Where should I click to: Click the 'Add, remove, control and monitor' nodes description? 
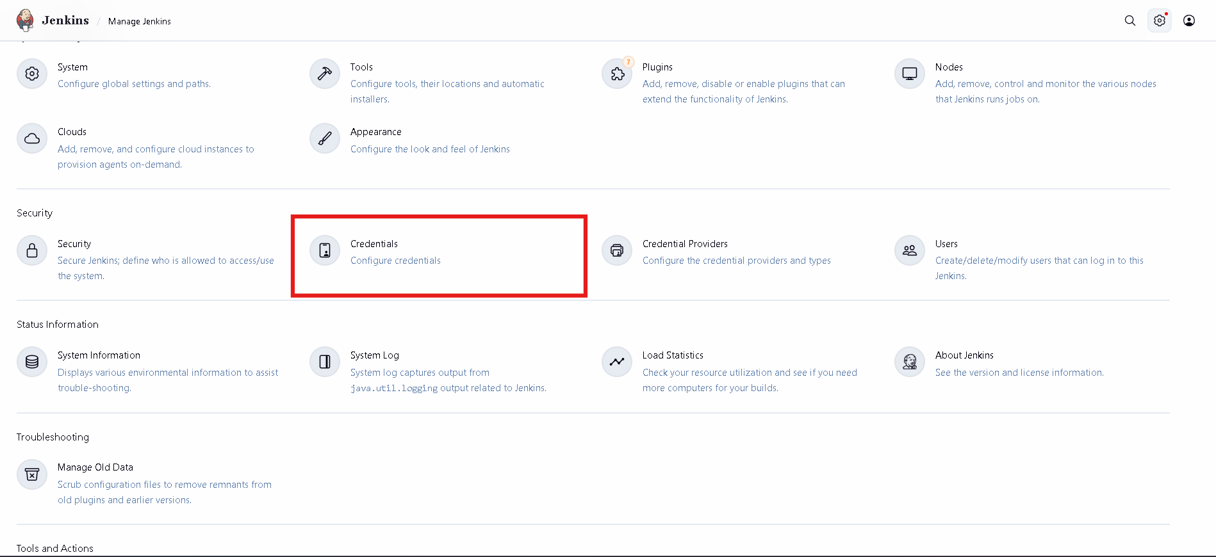coord(1046,92)
